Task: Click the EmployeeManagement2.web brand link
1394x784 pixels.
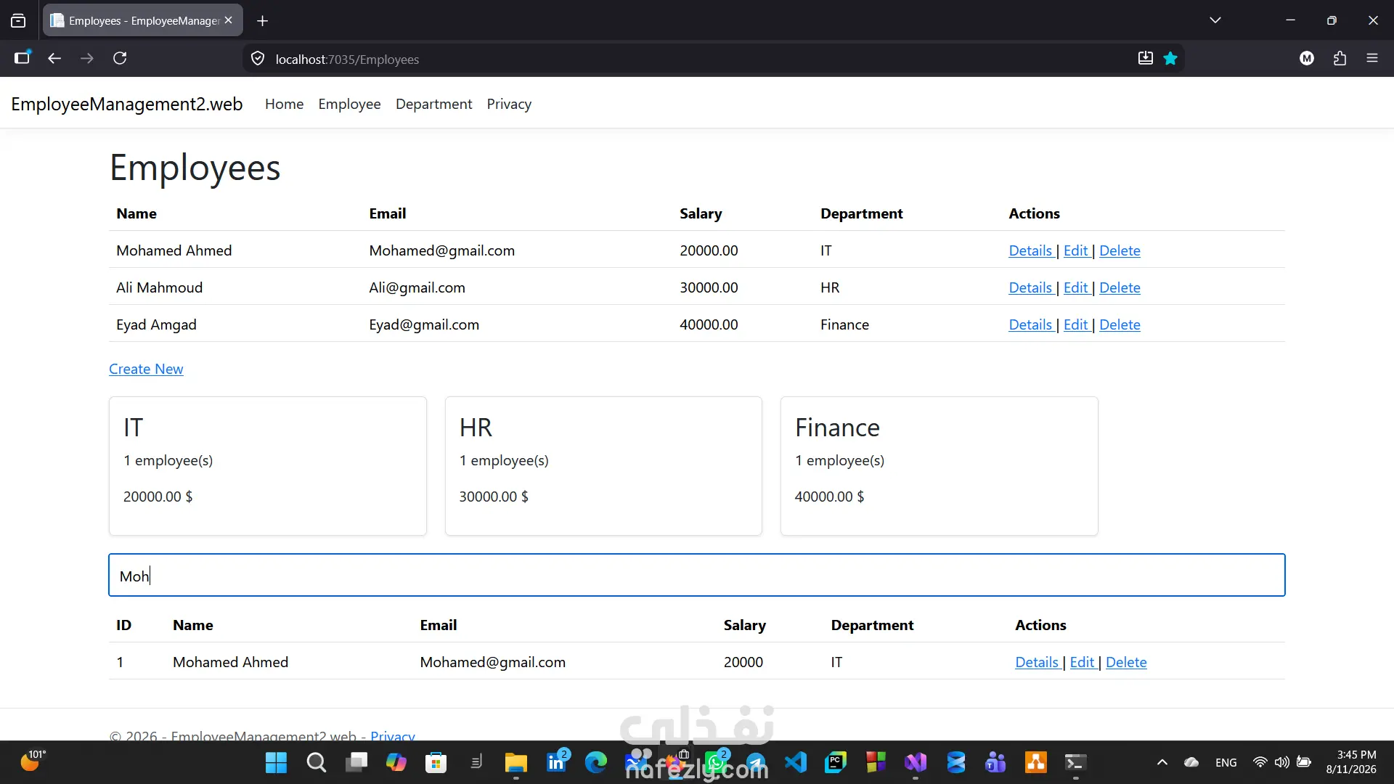Action: pyautogui.click(x=127, y=104)
